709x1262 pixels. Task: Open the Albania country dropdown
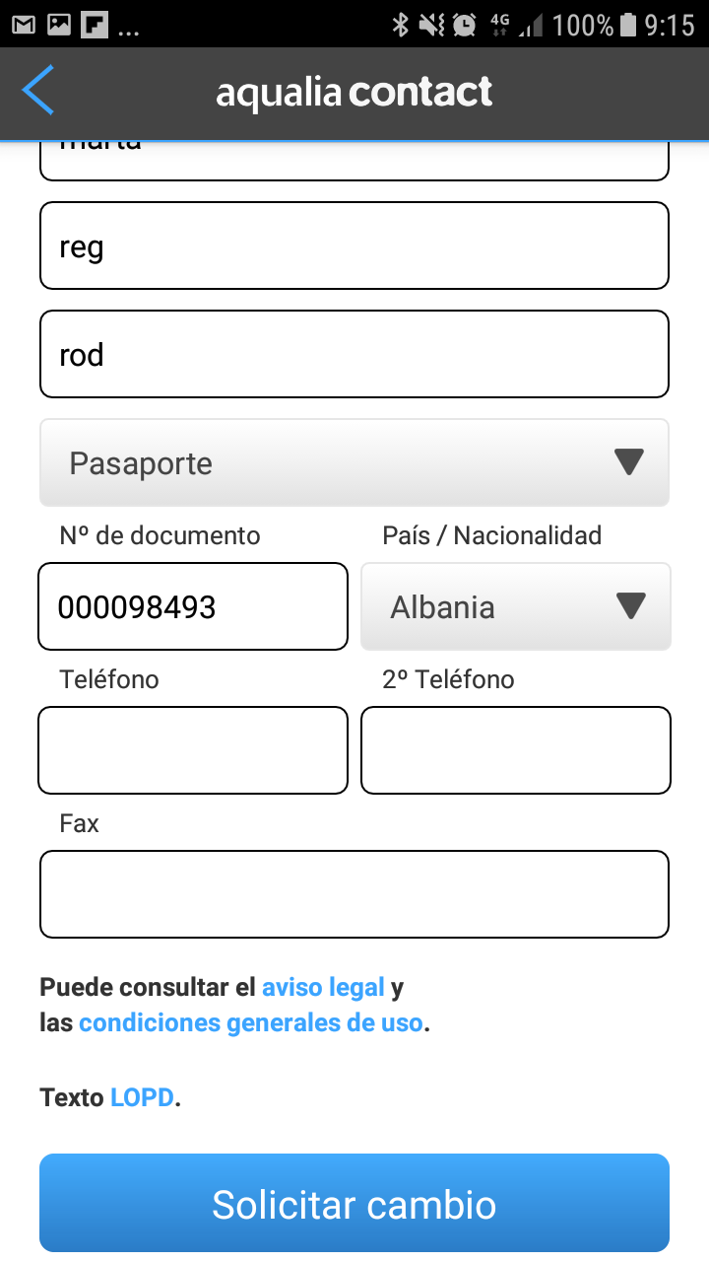(x=515, y=606)
